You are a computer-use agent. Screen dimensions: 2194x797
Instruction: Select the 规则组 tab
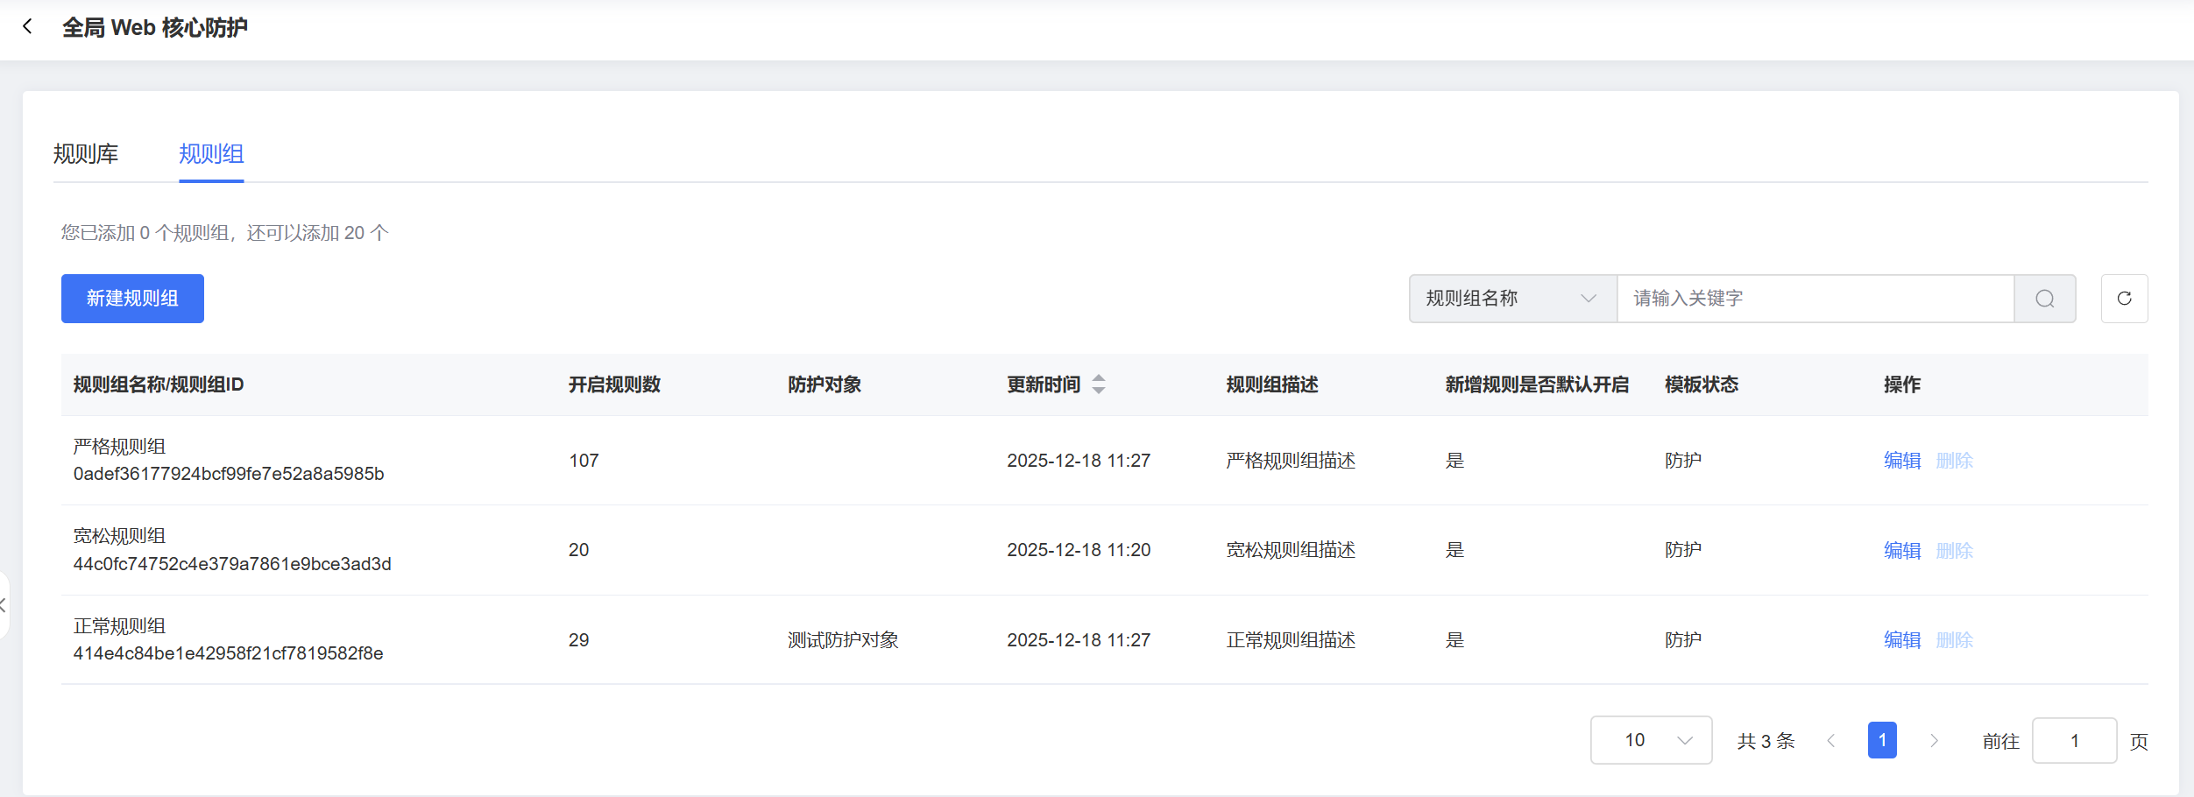tap(211, 154)
